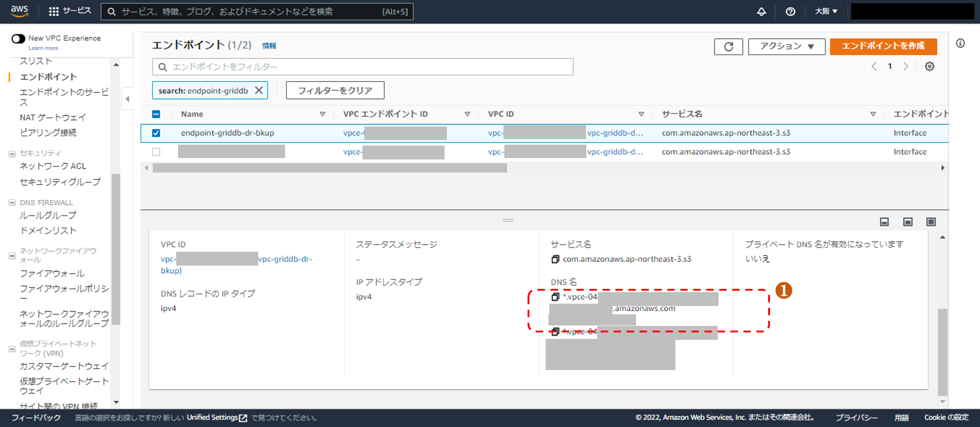Open the AWS home logo

coord(19,11)
